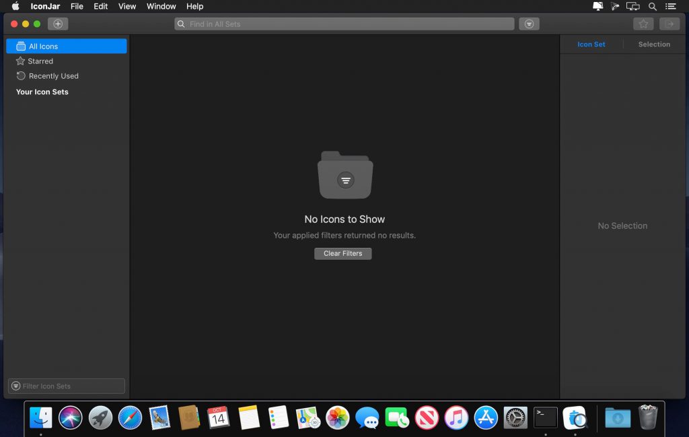Screen dimensions: 689x437
Task: Click the Find in All Sets search field
Action: tap(343, 24)
